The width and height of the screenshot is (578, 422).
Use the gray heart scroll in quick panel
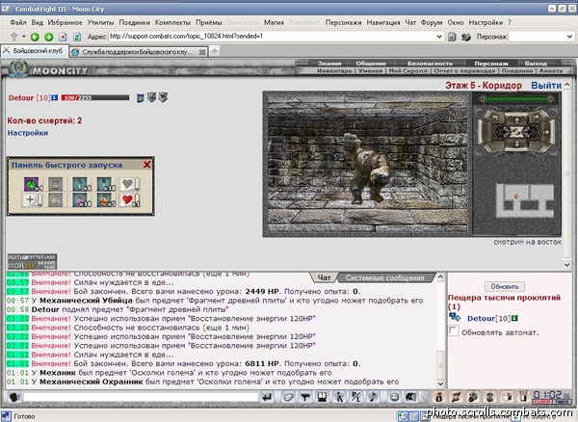point(128,184)
